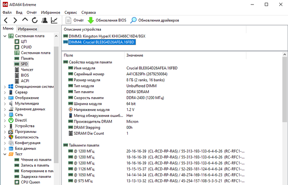Click the Поле column header

click(93, 55)
